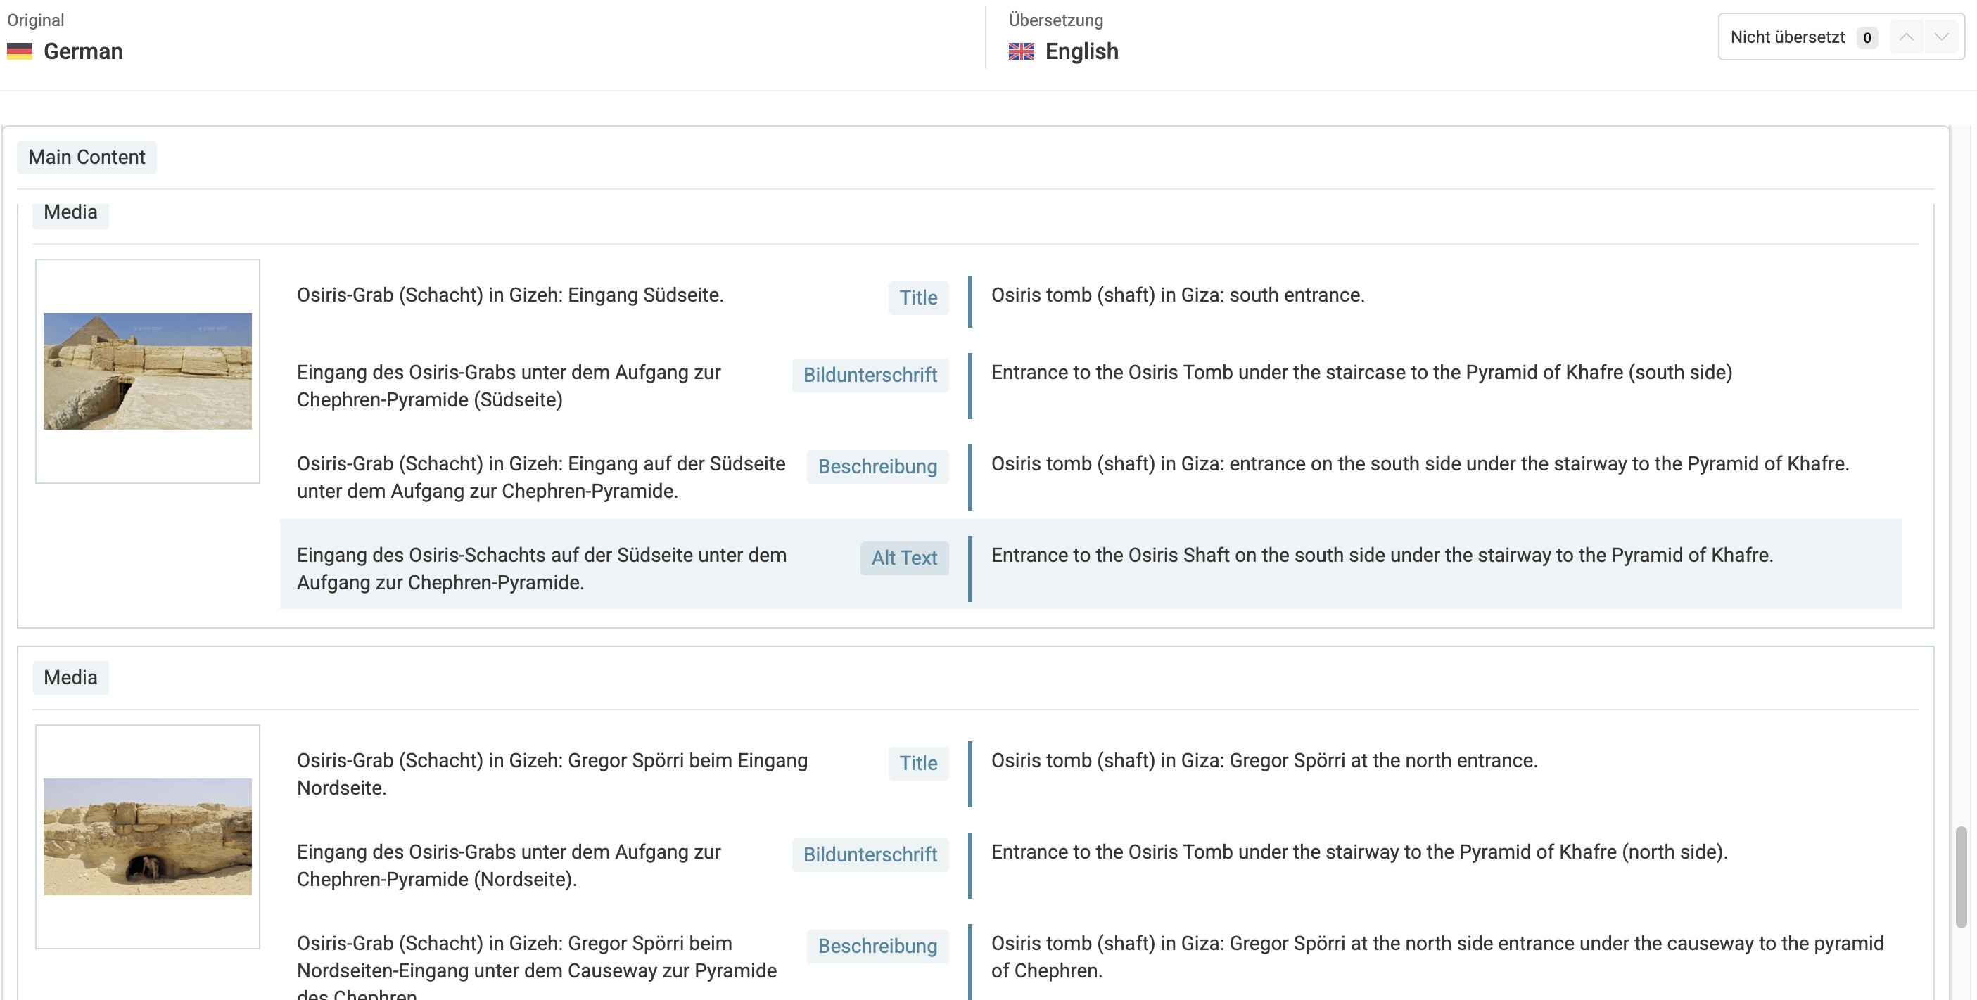Select German alt text 'Eingang des Osiris-Schachts'
This screenshot has width=1977, height=1000.
542,568
